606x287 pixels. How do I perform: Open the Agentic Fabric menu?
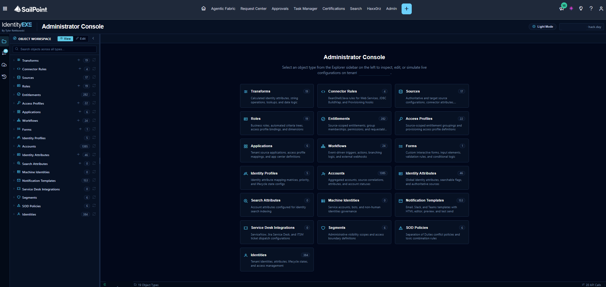(x=223, y=9)
